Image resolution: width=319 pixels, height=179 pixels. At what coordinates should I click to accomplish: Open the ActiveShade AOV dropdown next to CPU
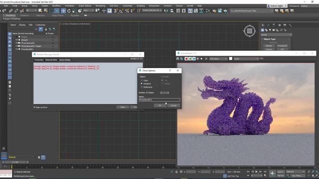click(246, 59)
